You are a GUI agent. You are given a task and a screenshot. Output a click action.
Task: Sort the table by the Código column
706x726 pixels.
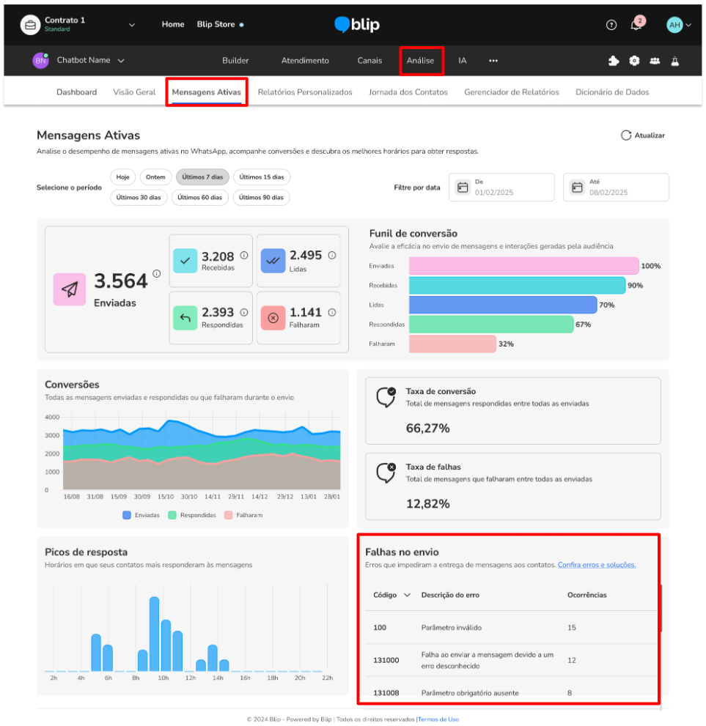pyautogui.click(x=390, y=595)
